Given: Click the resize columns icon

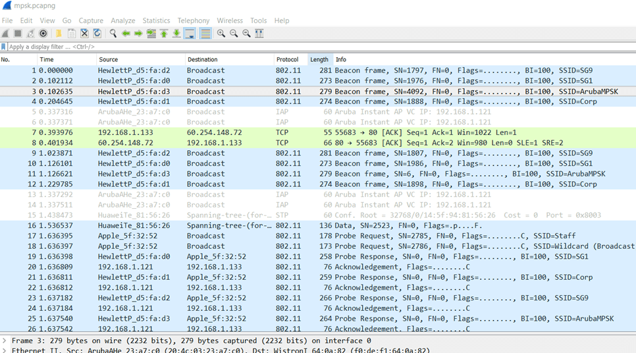Looking at the screenshot, I should pyautogui.click(x=259, y=34).
